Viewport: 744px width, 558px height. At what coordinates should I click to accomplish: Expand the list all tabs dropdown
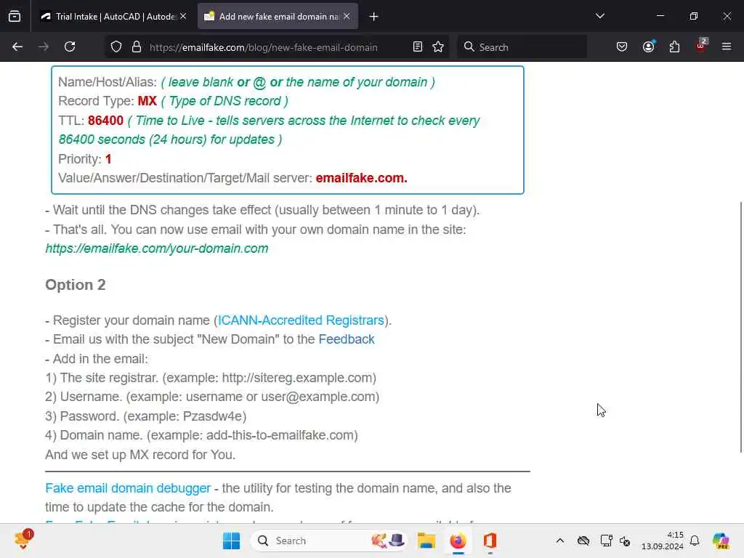pyautogui.click(x=599, y=16)
